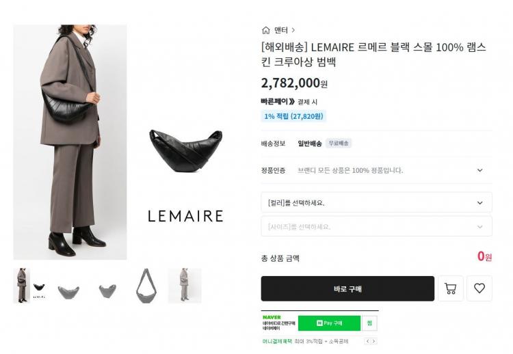
Task: Select the thumbnail showing bag with strap
Action: 146,285
